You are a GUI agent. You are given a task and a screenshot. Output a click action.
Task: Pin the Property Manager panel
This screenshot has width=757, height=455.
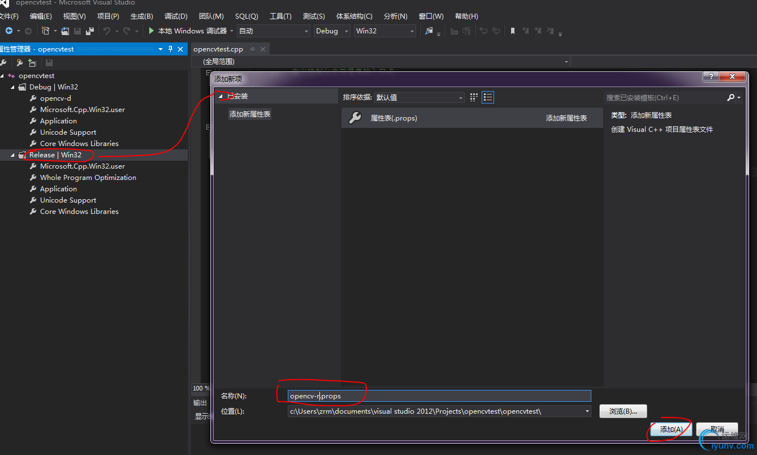point(171,49)
